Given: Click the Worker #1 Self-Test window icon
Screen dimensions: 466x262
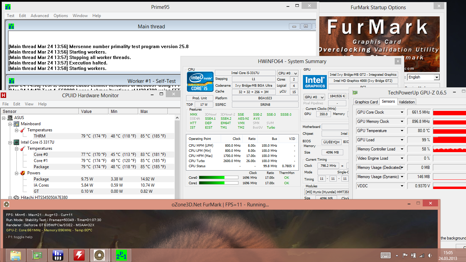Looking at the screenshot, I should coord(11,81).
